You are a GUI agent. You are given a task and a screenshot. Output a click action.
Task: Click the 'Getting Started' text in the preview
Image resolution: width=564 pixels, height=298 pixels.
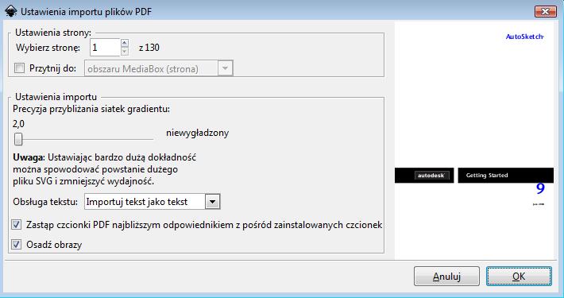[x=487, y=176]
